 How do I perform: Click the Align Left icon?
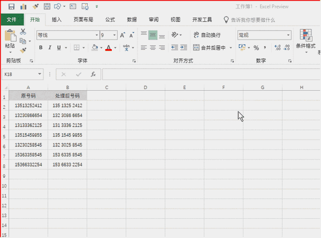pos(144,48)
